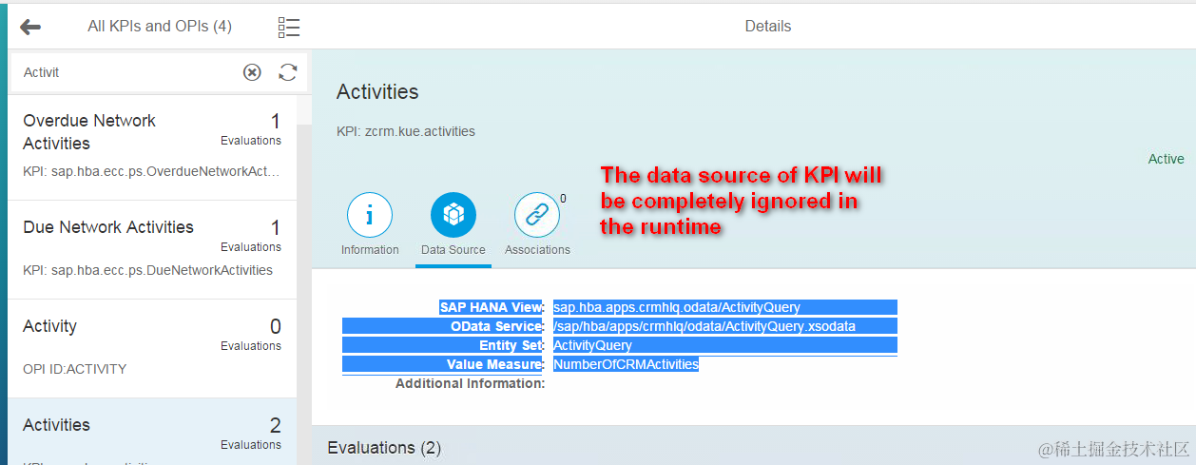Click the ActivityQuery.xsodata service path
The image size is (1196, 465).
[x=704, y=326]
